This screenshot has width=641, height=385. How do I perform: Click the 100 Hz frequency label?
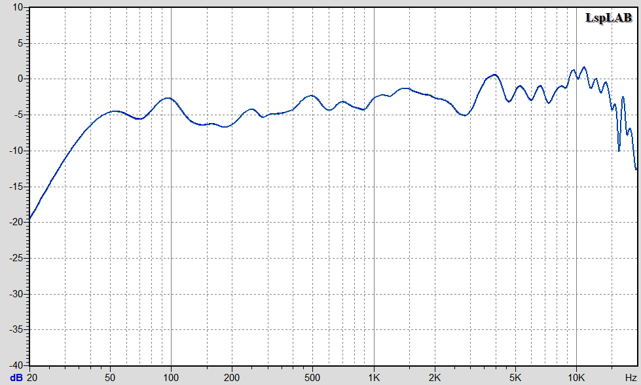point(171,378)
